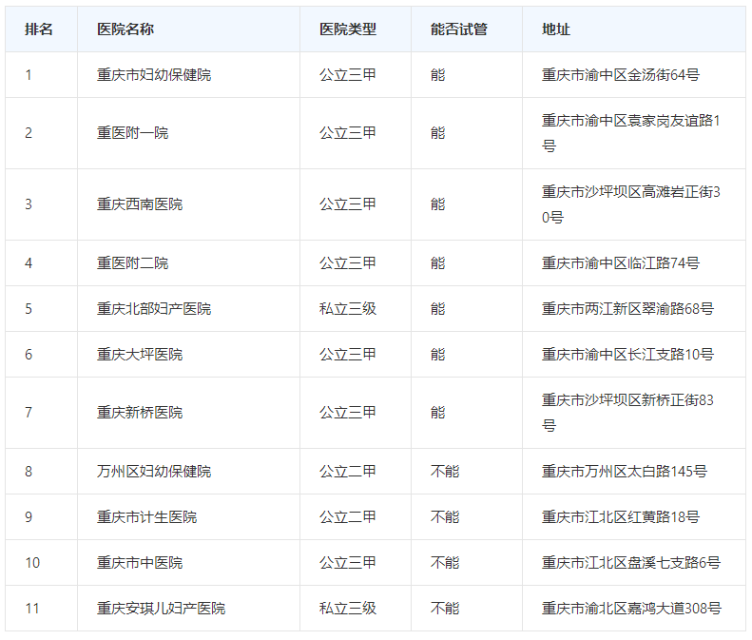The image size is (752, 640).
Task: Click 重庆安琪儿妇产医院 hospital name
Action: (x=161, y=609)
